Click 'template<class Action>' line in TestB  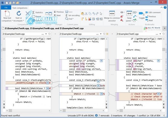(x=80, y=108)
